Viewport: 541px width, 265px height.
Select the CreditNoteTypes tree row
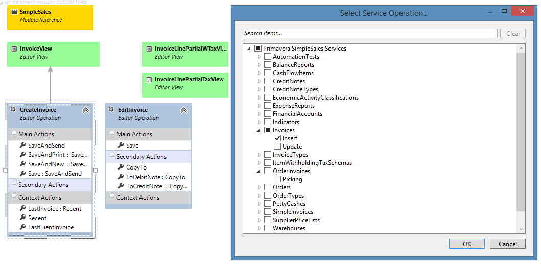click(x=295, y=89)
